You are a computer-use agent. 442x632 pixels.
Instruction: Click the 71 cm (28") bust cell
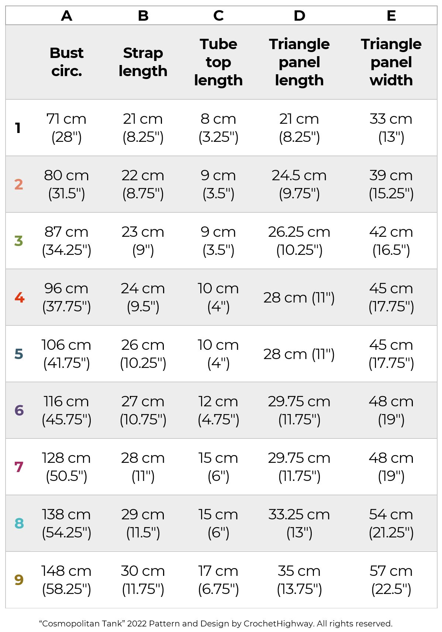coord(66,128)
